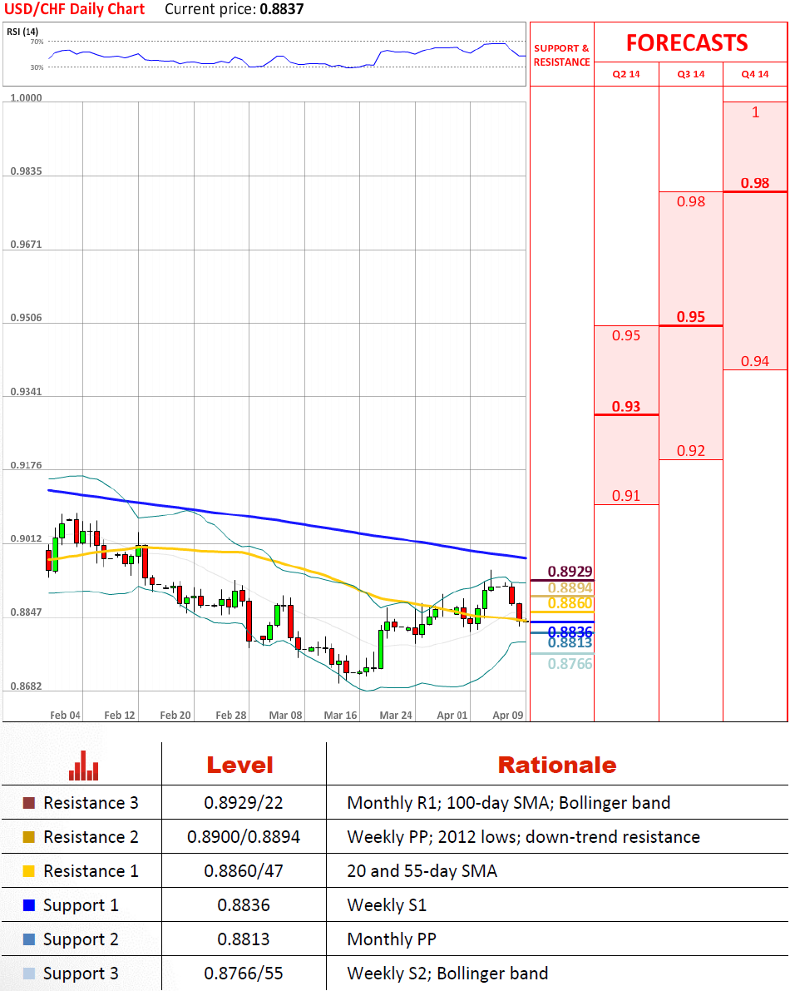Click the Weekly S1 rationale
Viewport: 790px width, 991px height.
(x=387, y=905)
